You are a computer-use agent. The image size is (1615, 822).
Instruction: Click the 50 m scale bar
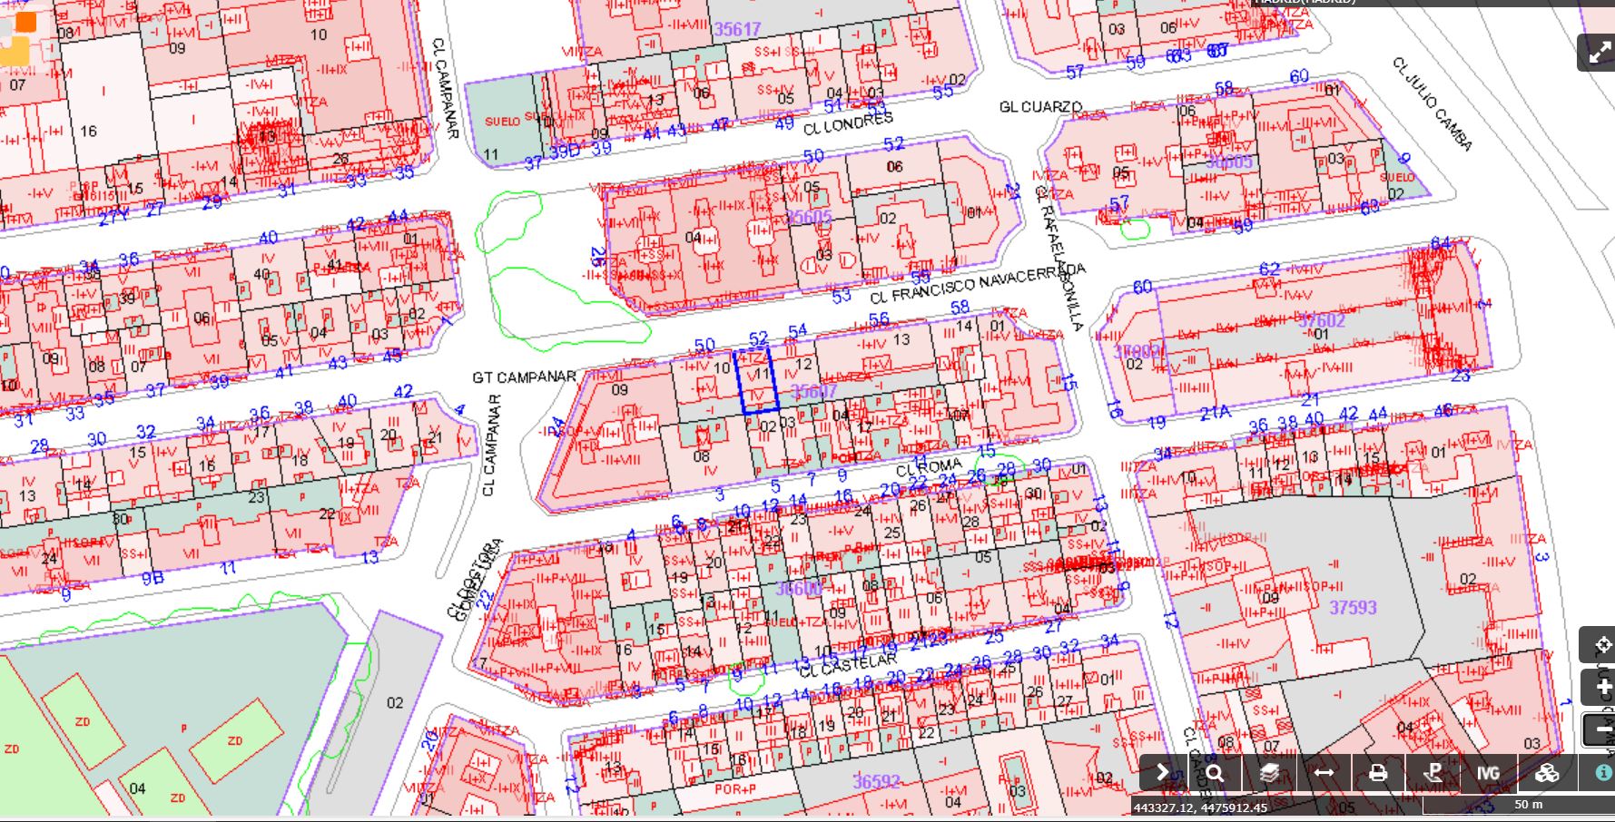[1528, 805]
